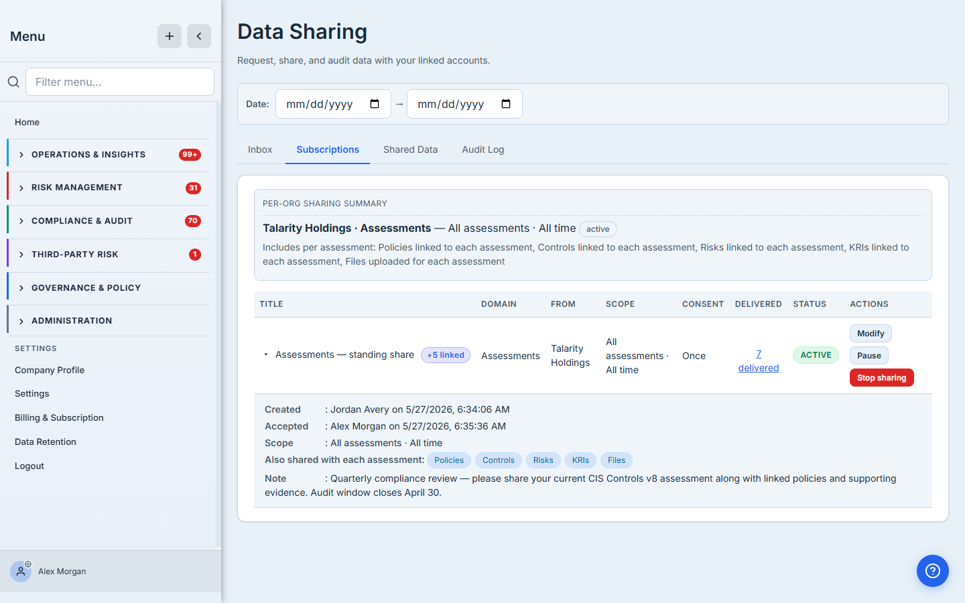Collapse the Assessments standing share row triangle
This screenshot has width=965, height=603.
266,354
